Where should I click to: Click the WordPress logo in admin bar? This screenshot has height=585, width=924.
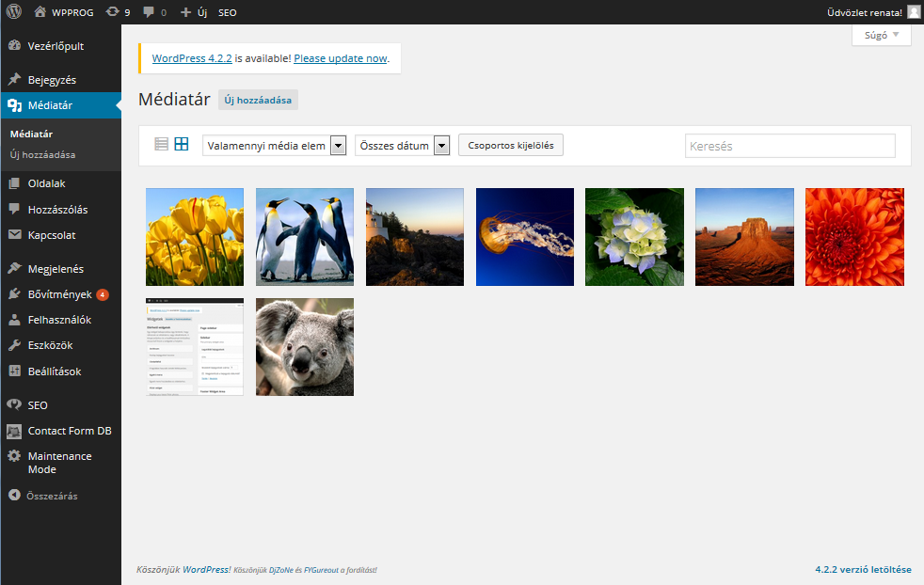(14, 12)
